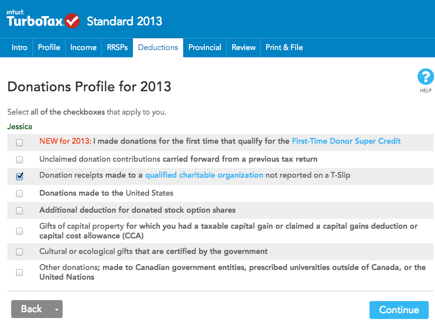435x336 pixels.
Task: Click the Back button
Action: (x=32, y=309)
